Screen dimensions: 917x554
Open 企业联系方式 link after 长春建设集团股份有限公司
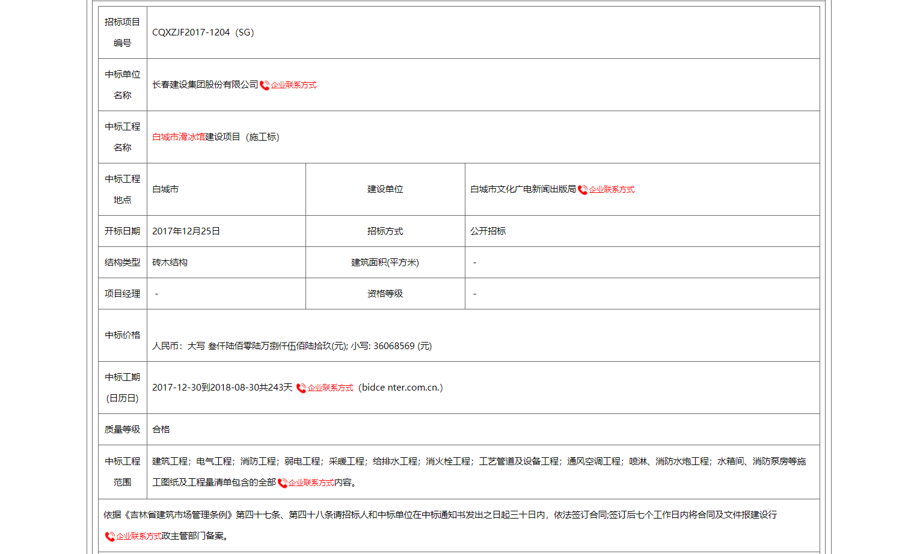293,85
